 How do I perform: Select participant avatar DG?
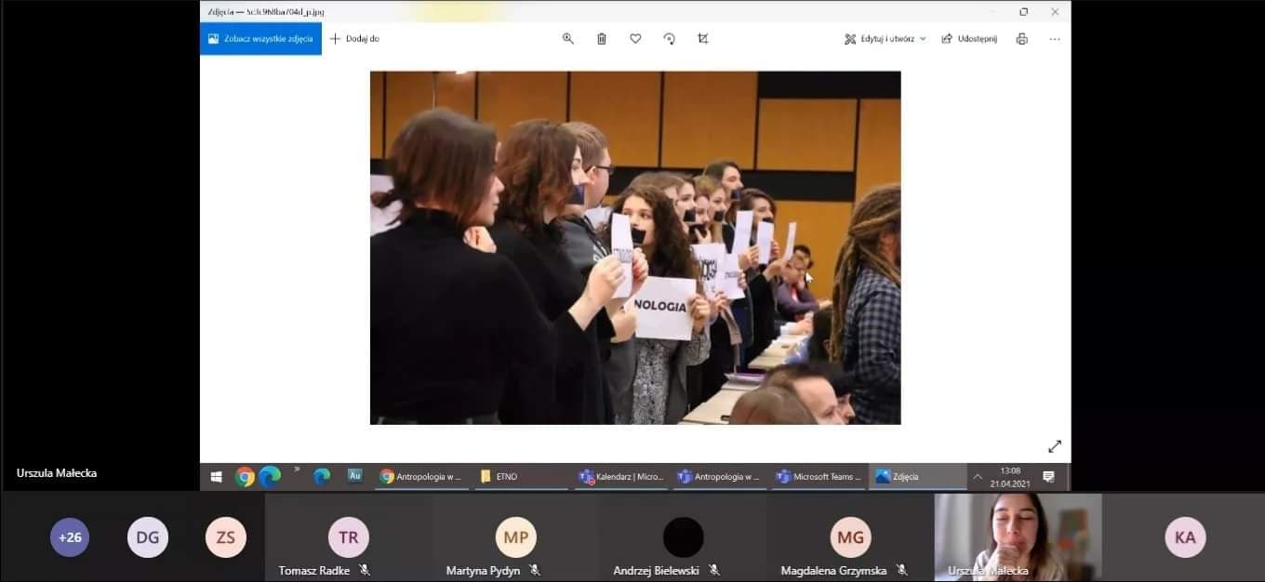click(148, 537)
